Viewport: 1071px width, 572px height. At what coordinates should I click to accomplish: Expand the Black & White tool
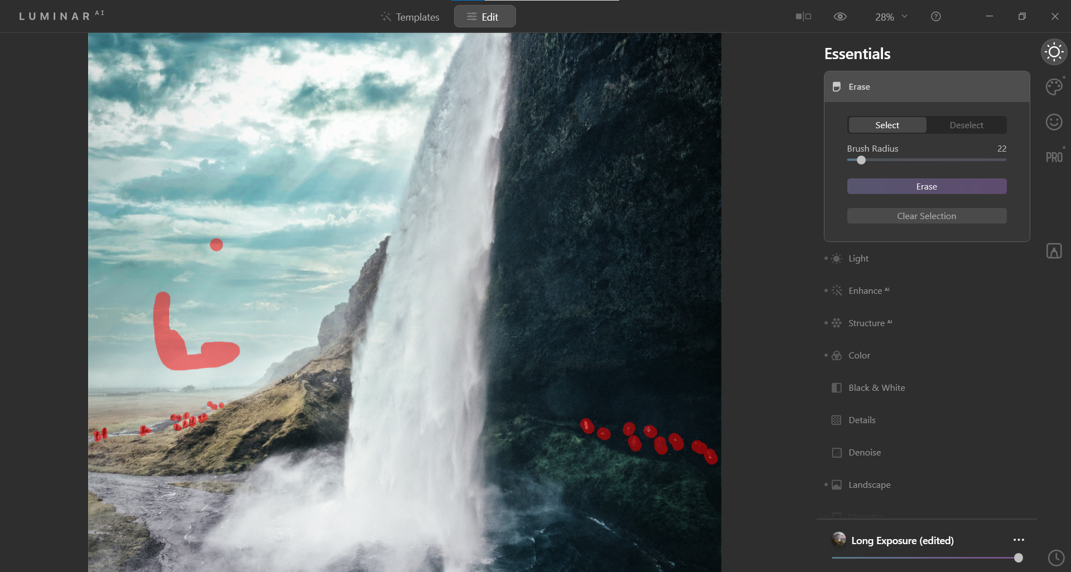pyautogui.click(x=927, y=388)
